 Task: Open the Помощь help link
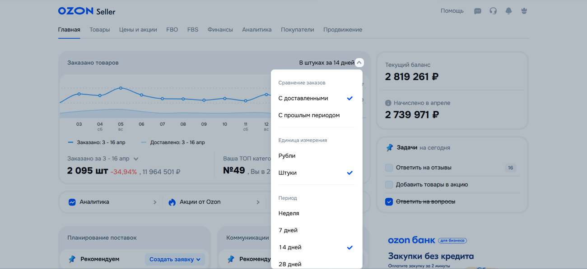click(452, 11)
